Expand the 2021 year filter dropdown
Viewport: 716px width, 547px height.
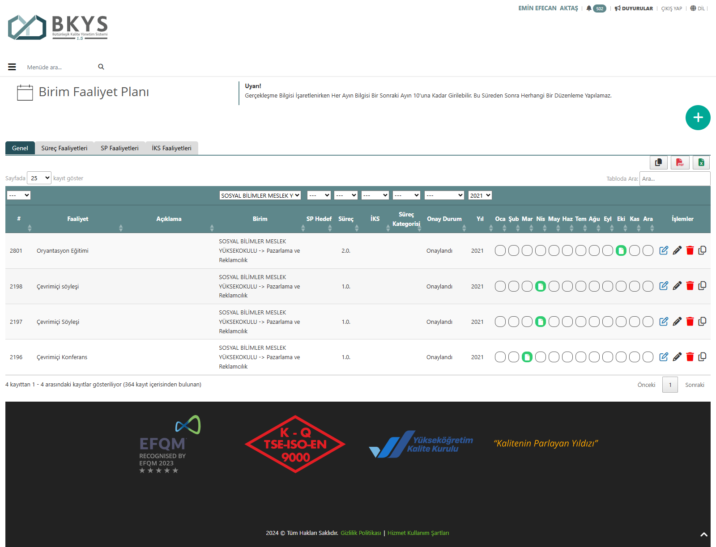point(480,195)
